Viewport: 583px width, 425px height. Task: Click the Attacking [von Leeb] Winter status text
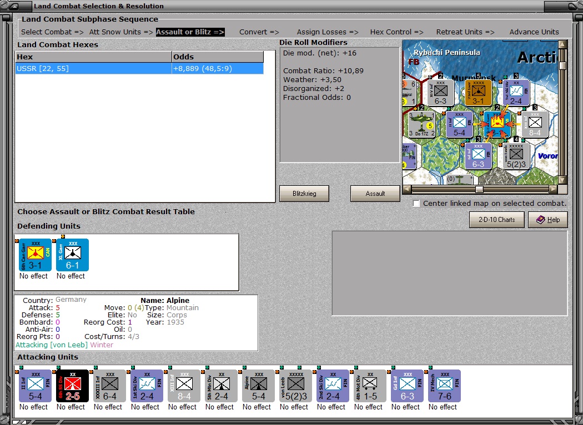coord(64,345)
